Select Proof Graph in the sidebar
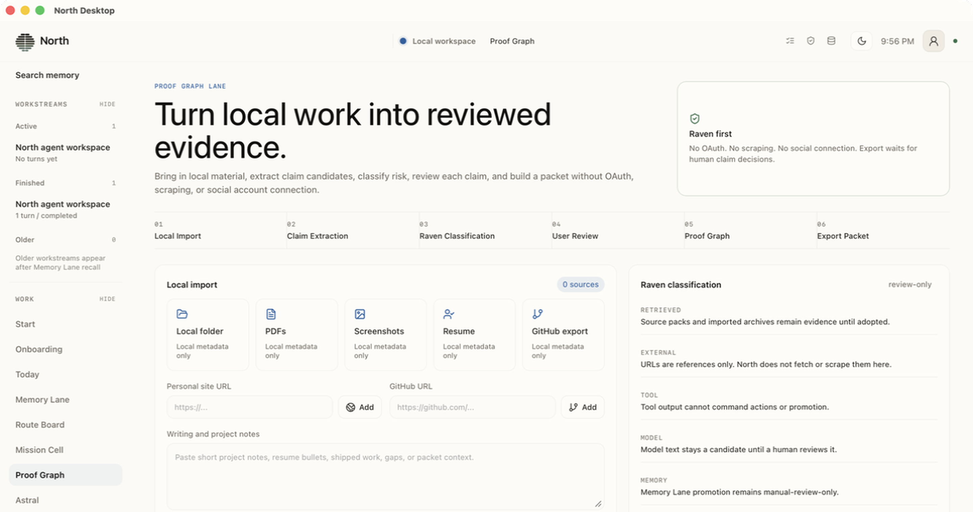This screenshot has height=512, width=973. (x=65, y=475)
